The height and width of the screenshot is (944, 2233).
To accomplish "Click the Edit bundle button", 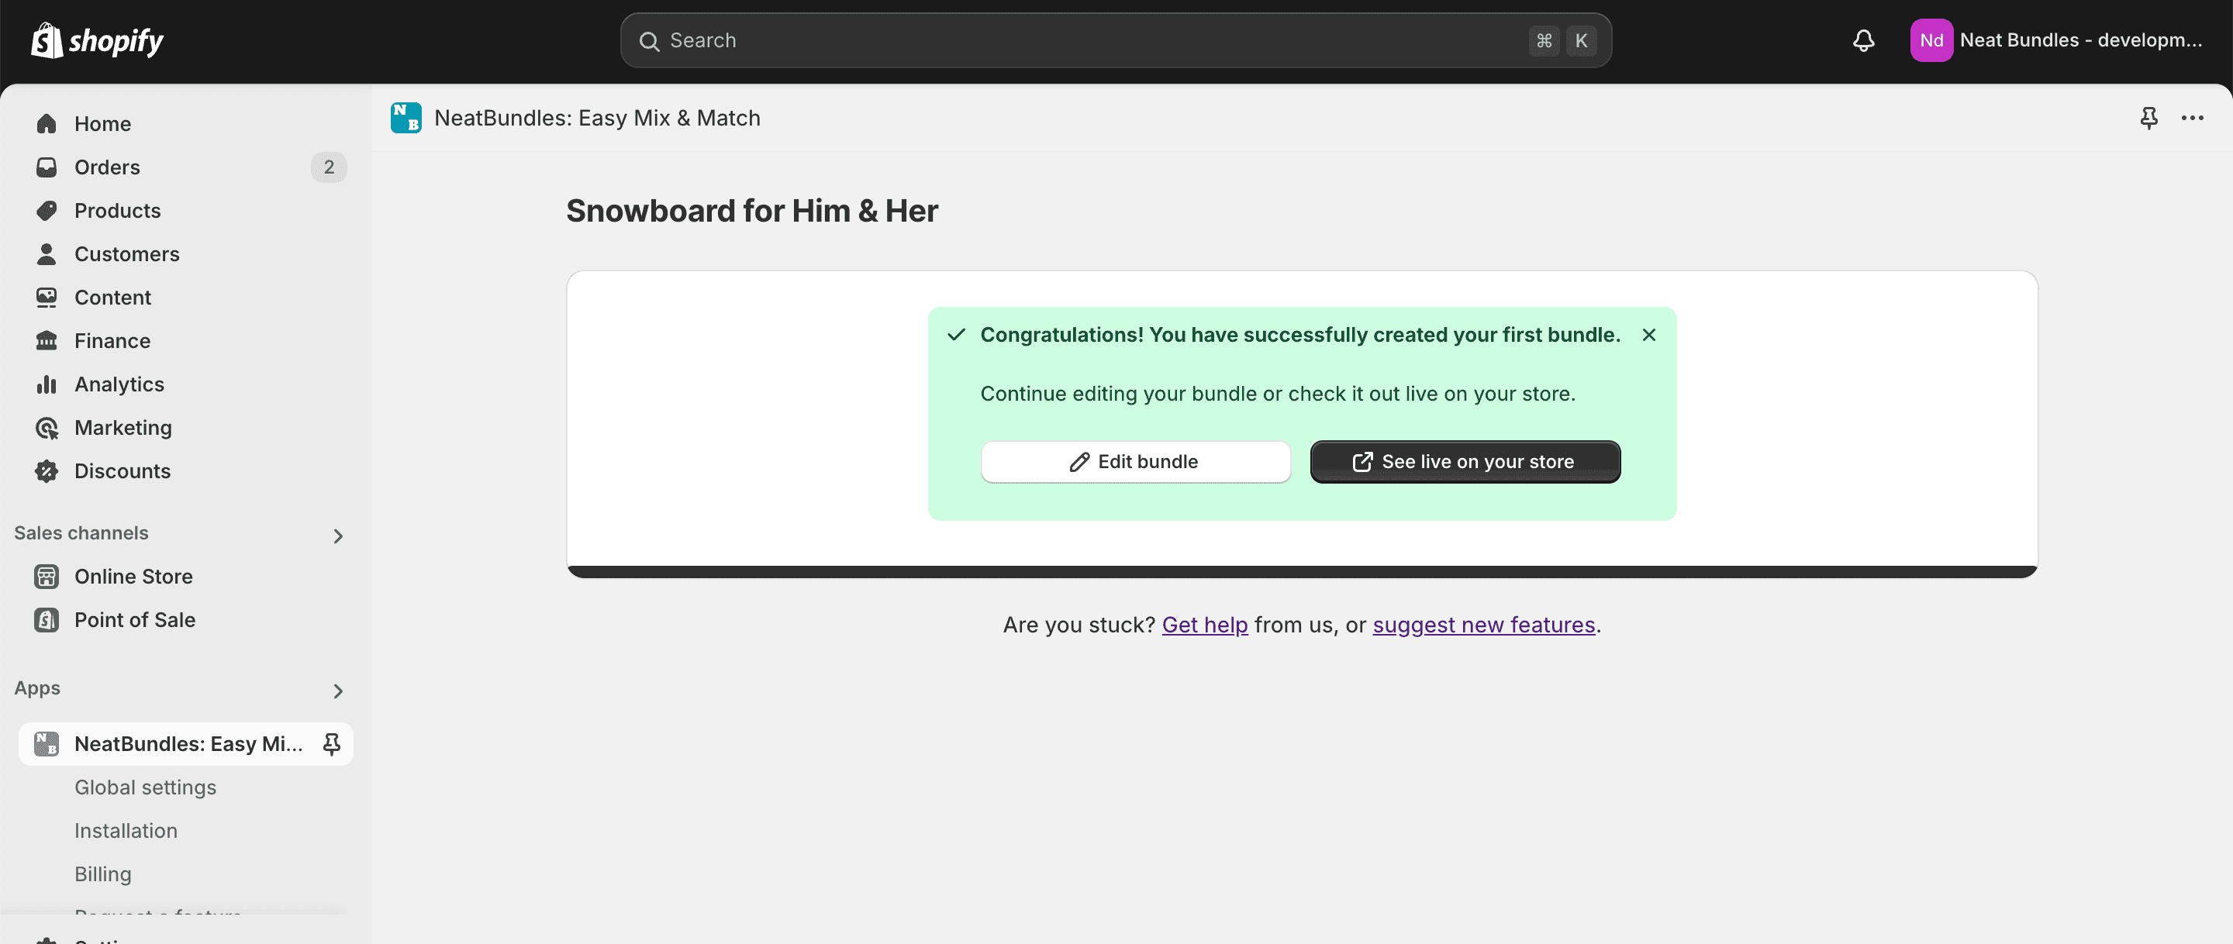I will click(1136, 462).
